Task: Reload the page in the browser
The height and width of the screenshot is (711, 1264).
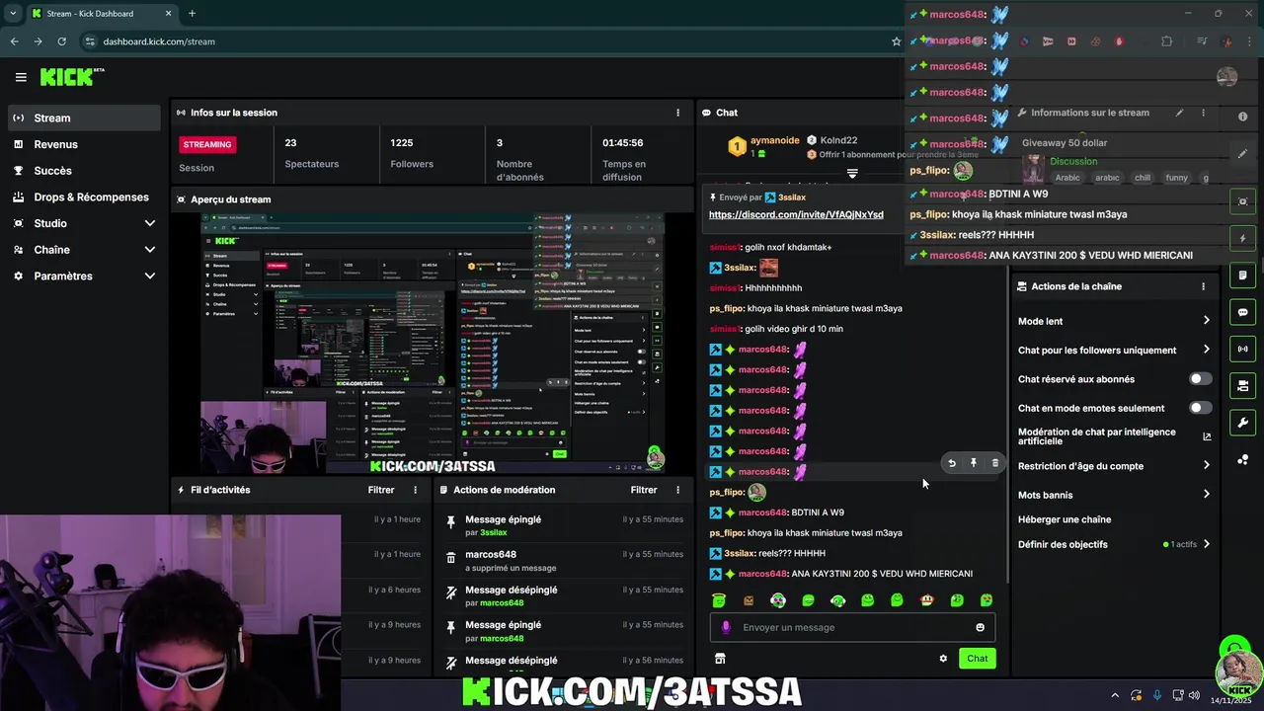Action: pyautogui.click(x=61, y=41)
